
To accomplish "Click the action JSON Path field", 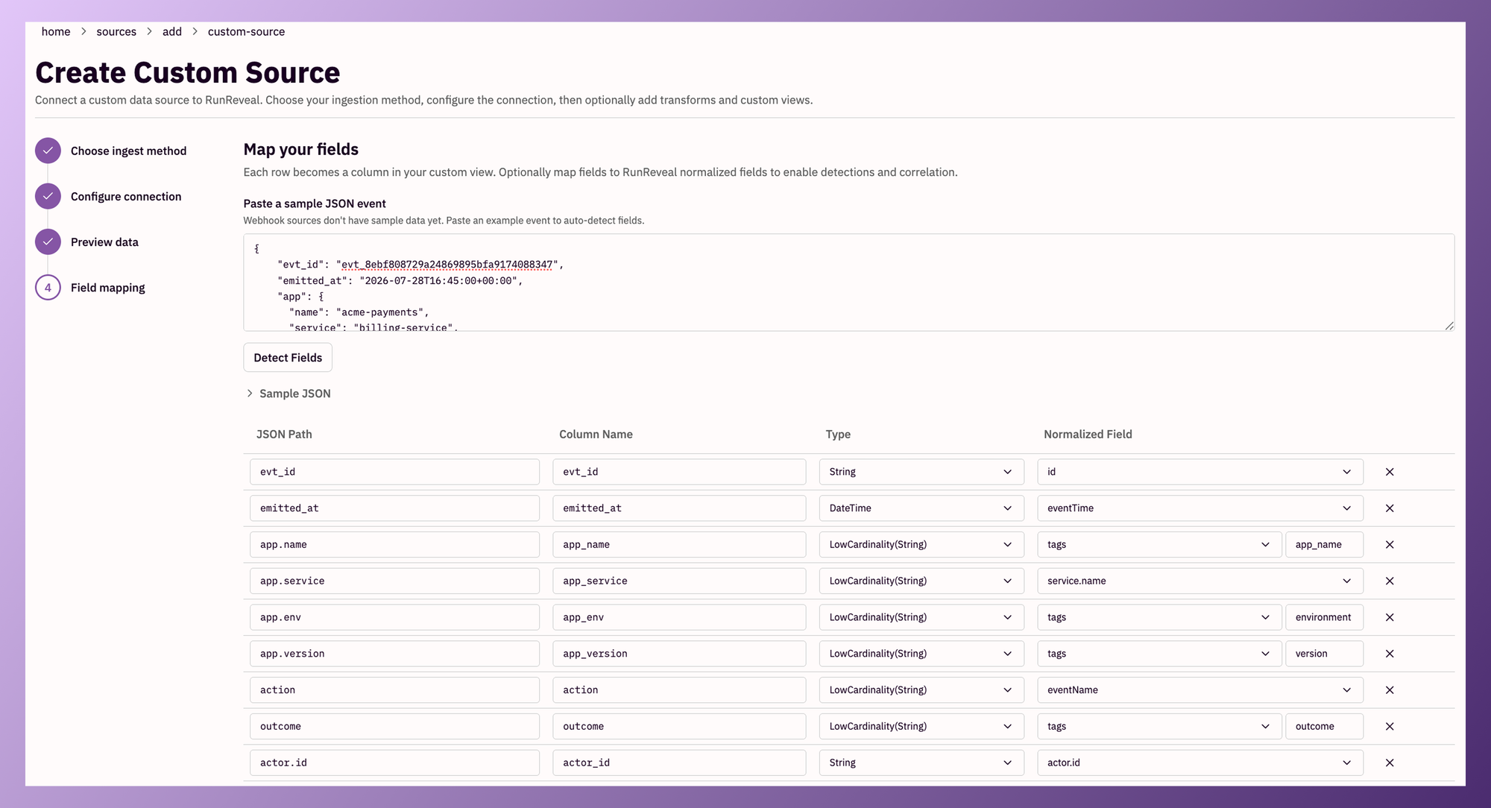I will click(394, 690).
